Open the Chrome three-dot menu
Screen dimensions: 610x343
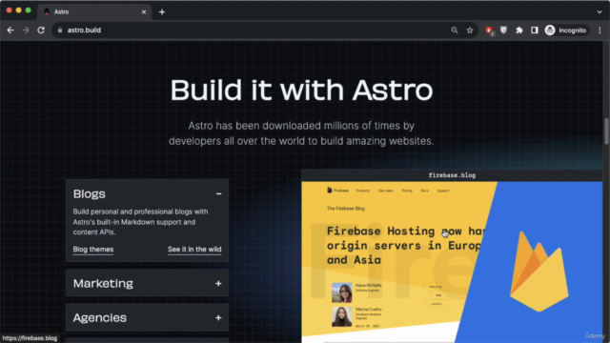pyautogui.click(x=600, y=30)
